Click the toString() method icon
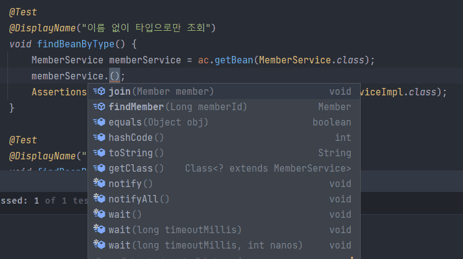 (99, 153)
